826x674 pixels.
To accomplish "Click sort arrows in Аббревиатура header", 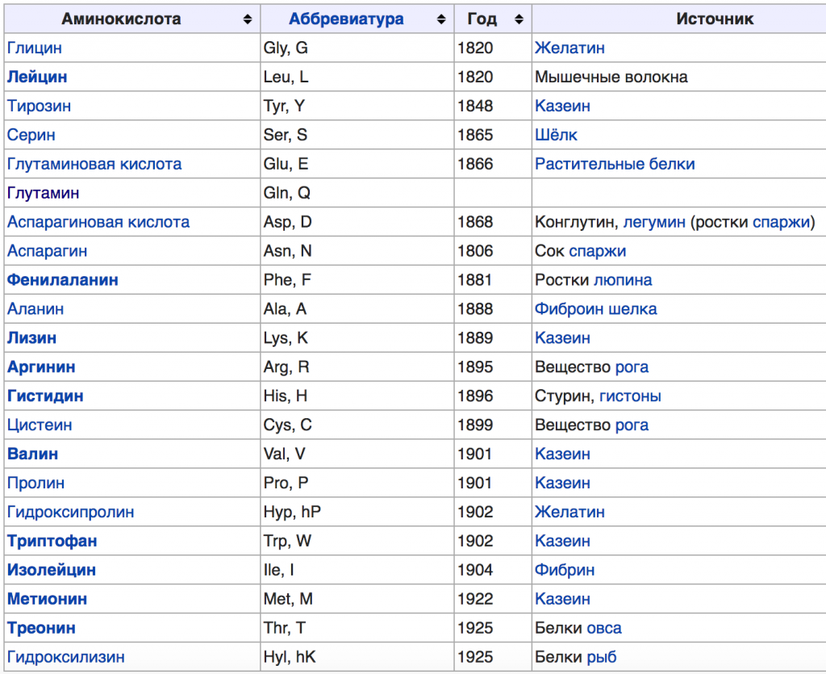I will [x=441, y=19].
